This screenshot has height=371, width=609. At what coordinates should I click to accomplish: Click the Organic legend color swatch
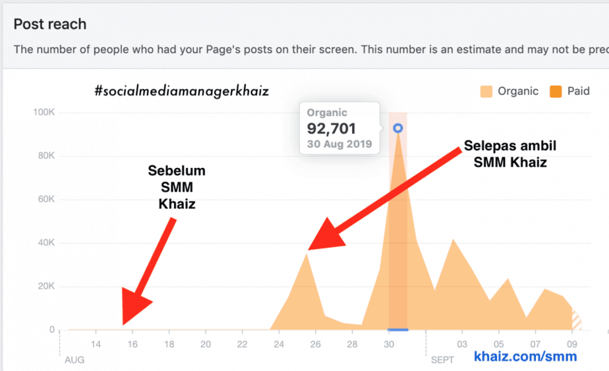coord(488,92)
